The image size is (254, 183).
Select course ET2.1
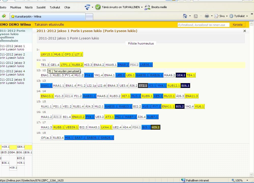[143, 86]
